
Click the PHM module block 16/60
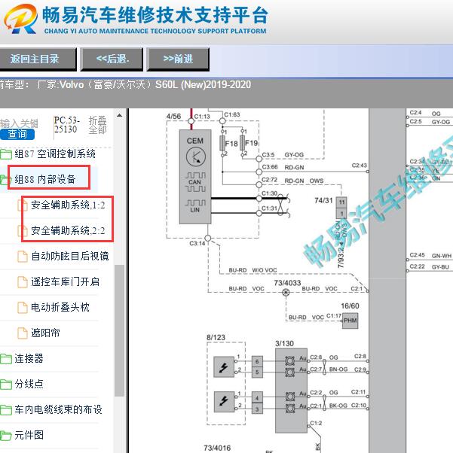tap(350, 321)
